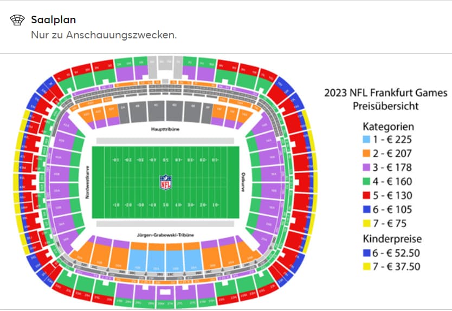This screenshot has height=311, width=452.
Task: Click the light blue category 1 swatch
Action: tap(366, 140)
